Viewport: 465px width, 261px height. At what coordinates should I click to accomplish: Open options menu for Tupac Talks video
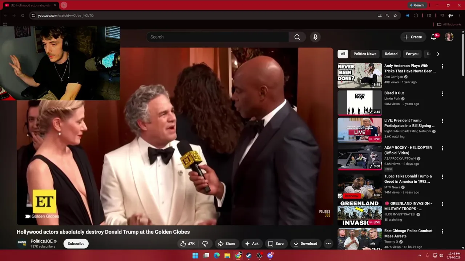coord(442,177)
